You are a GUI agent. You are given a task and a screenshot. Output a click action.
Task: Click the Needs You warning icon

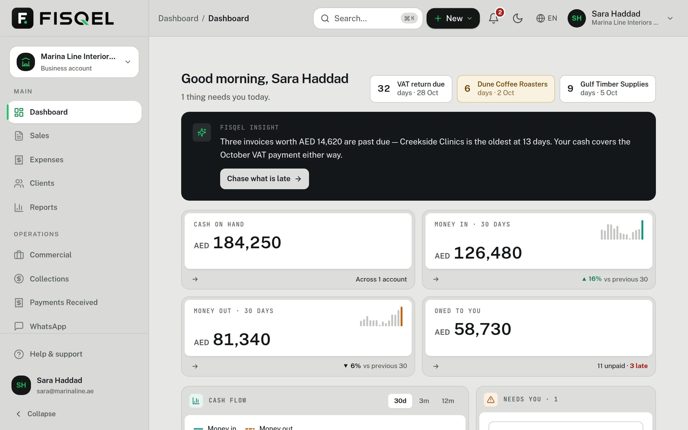pos(491,399)
